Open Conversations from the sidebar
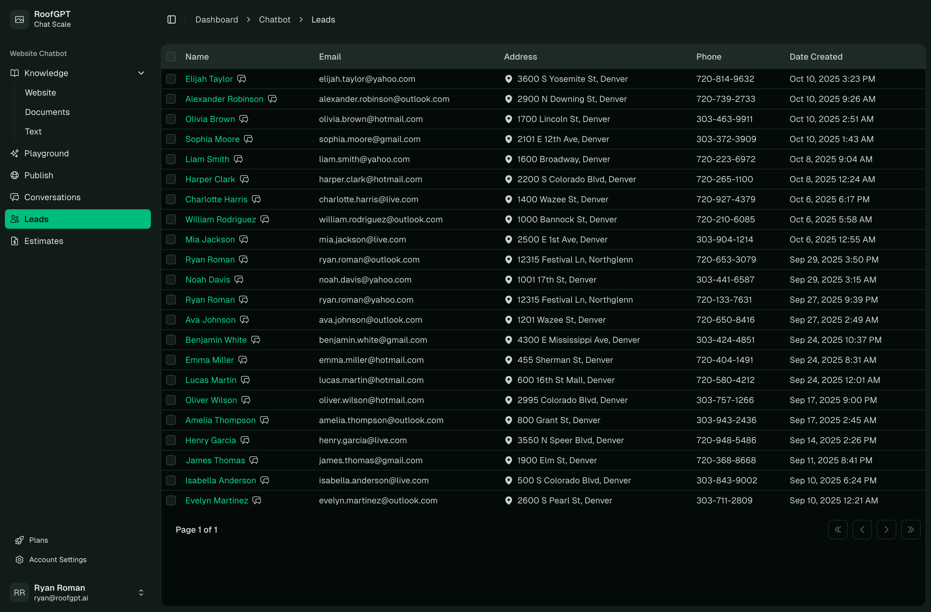 tap(52, 197)
